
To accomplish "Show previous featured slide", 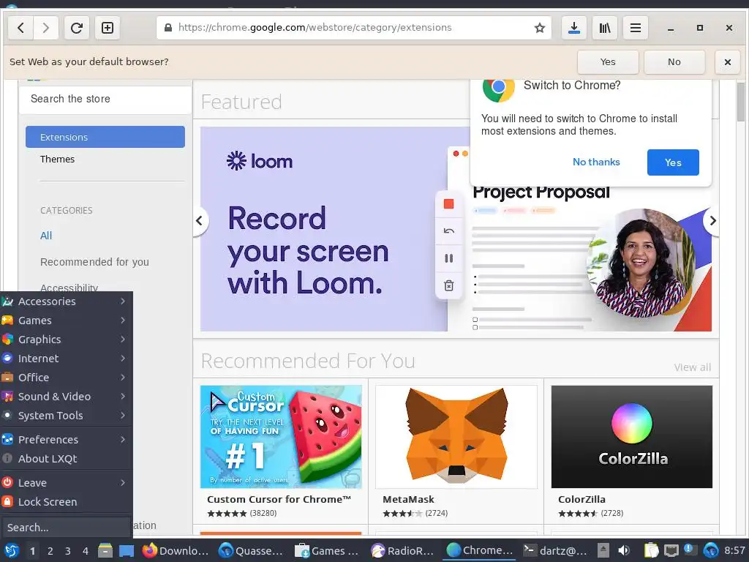I will (x=200, y=221).
